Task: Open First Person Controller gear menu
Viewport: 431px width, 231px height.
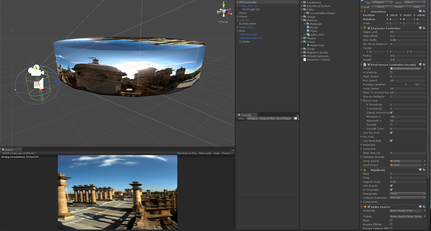Action: (424, 64)
